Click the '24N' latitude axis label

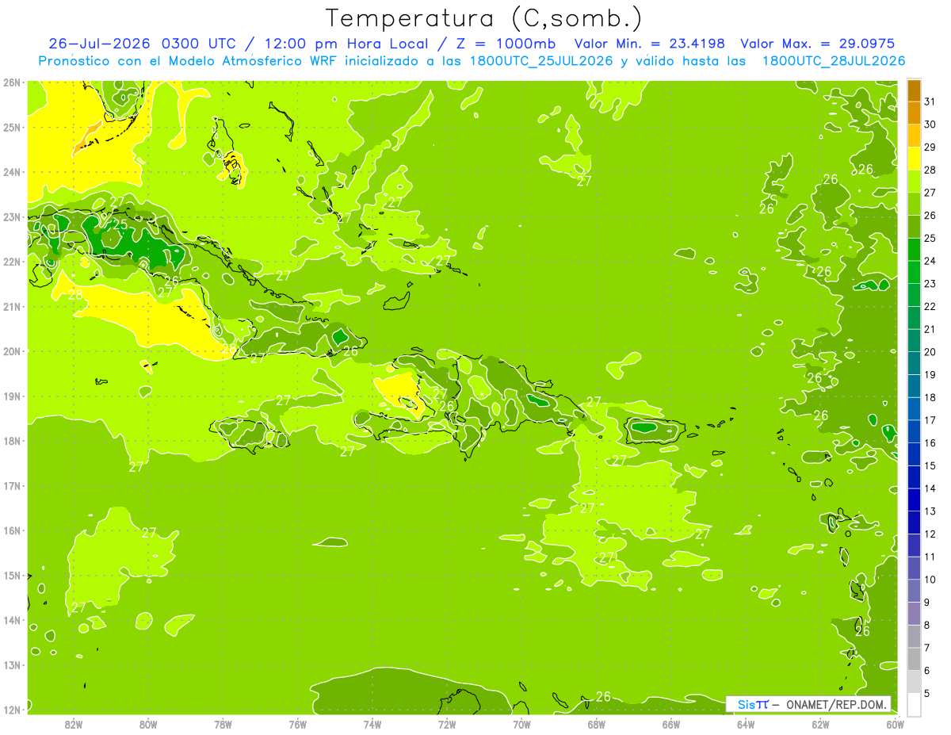click(x=11, y=172)
